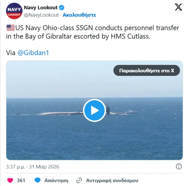The image size is (186, 186).
Task: Click the @NavyLookout handle
Action: coord(41,15)
